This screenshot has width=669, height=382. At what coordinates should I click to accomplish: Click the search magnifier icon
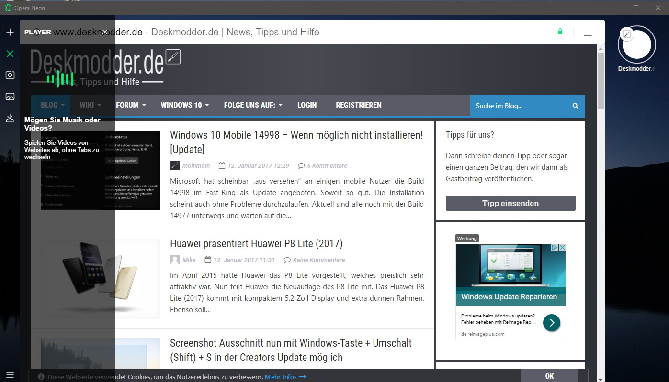(576, 106)
